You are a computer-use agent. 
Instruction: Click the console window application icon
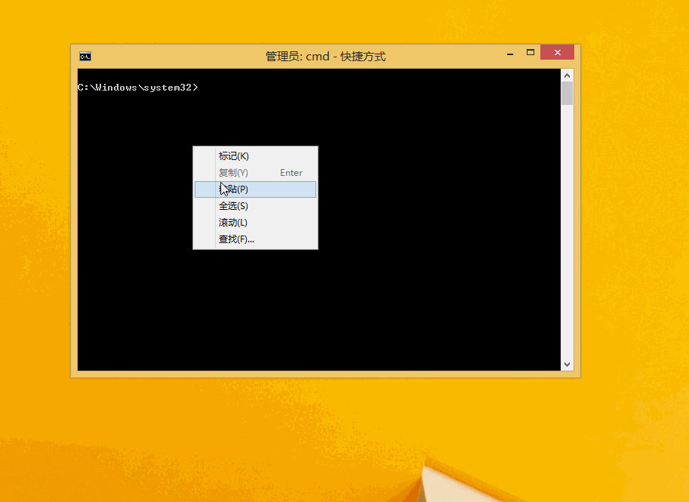(x=85, y=56)
